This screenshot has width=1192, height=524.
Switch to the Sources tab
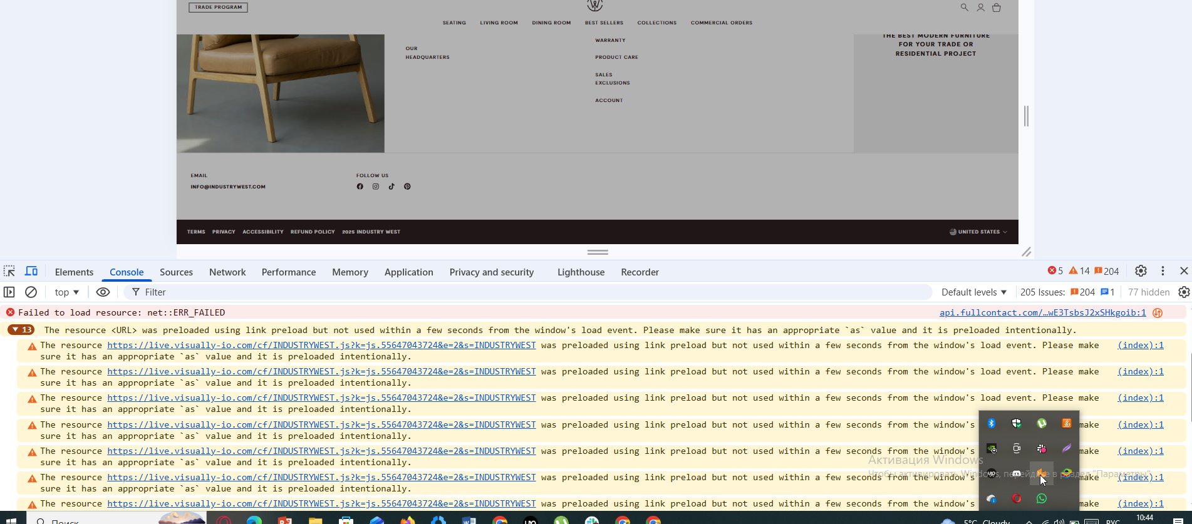point(176,272)
